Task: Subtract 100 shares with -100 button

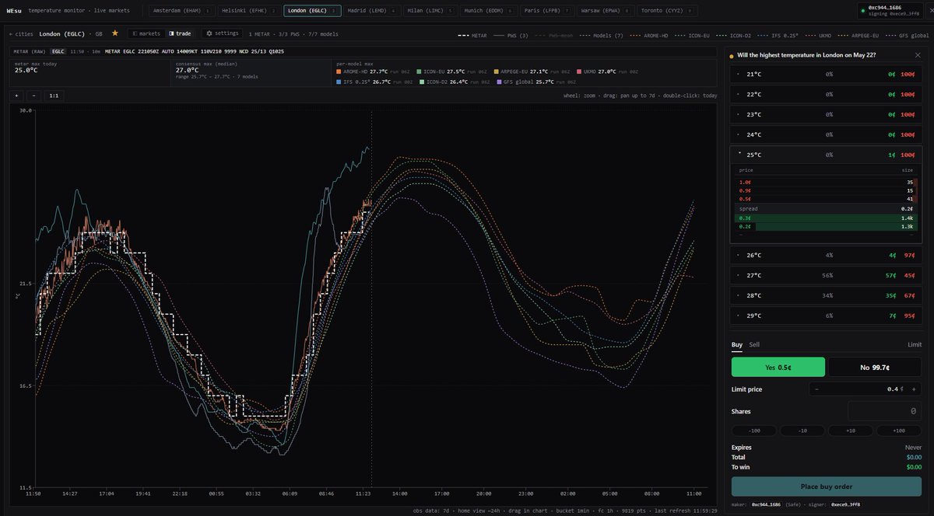Action: coord(754,431)
